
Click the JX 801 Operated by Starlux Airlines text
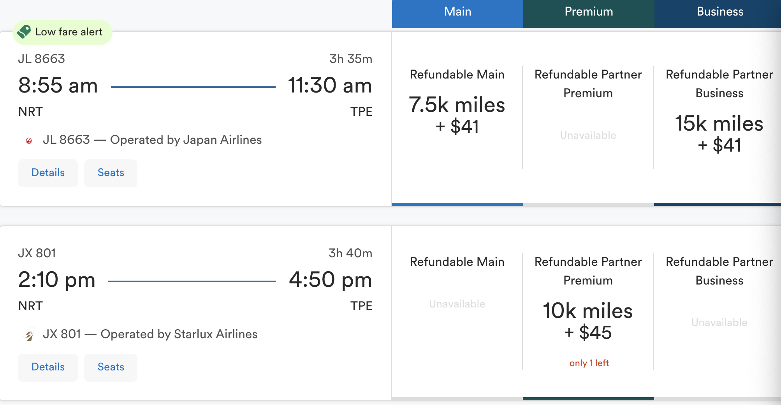(150, 334)
